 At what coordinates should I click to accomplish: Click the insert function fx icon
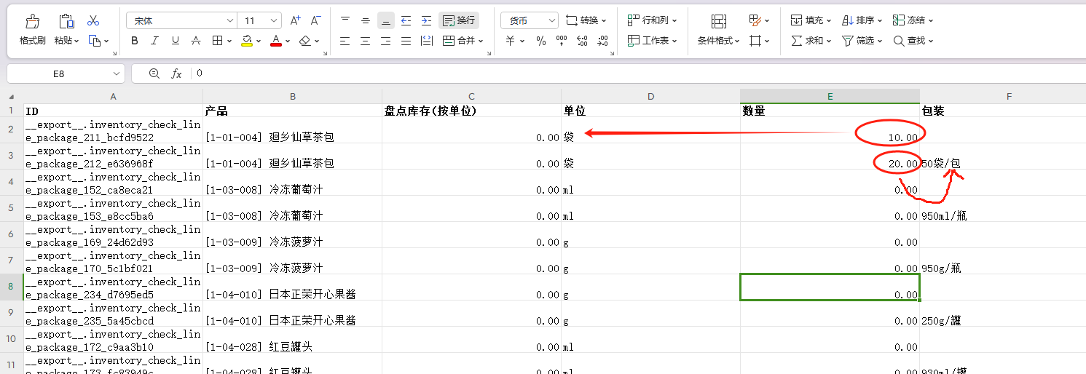(x=176, y=73)
